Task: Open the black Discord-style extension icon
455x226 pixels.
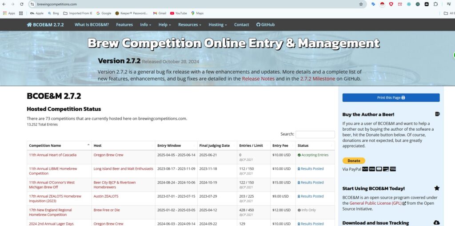Action: pyautogui.click(x=427, y=4)
